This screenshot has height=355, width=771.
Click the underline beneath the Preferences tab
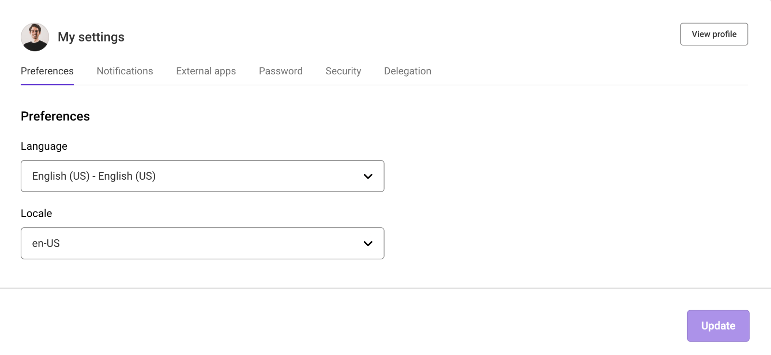[47, 84]
